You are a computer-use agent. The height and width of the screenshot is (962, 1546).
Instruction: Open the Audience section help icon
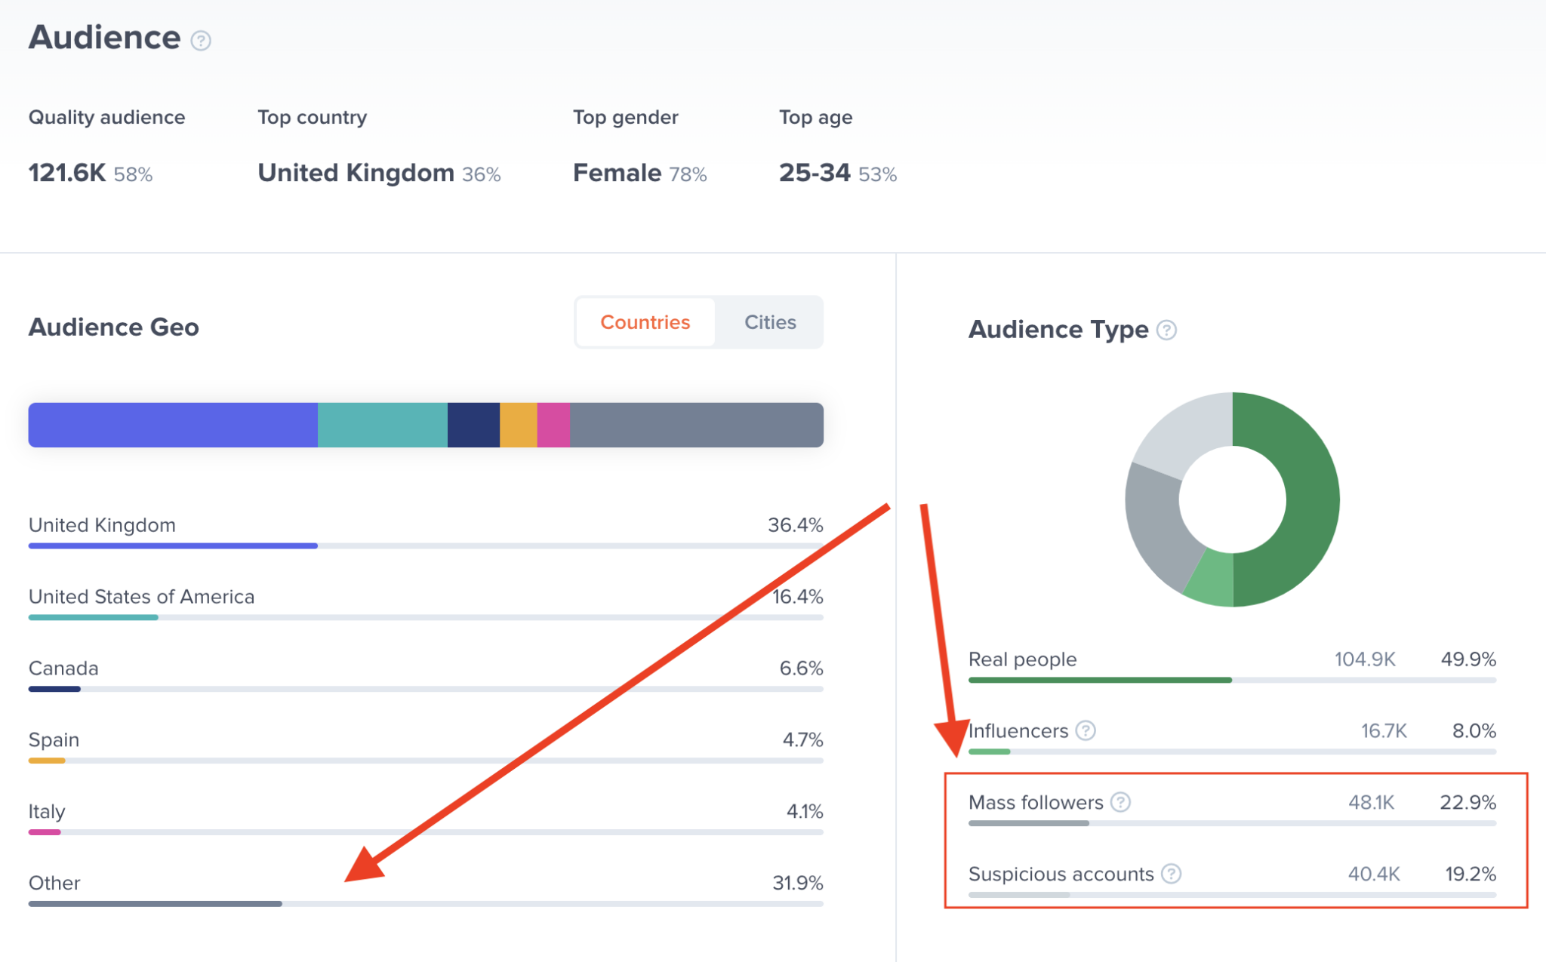[x=199, y=39]
